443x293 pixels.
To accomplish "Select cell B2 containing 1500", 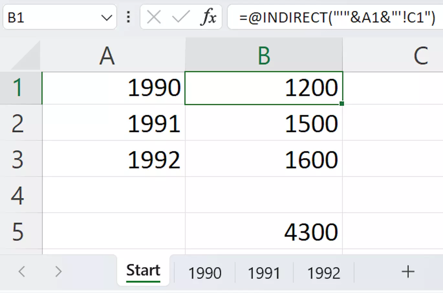I will 264,122.
